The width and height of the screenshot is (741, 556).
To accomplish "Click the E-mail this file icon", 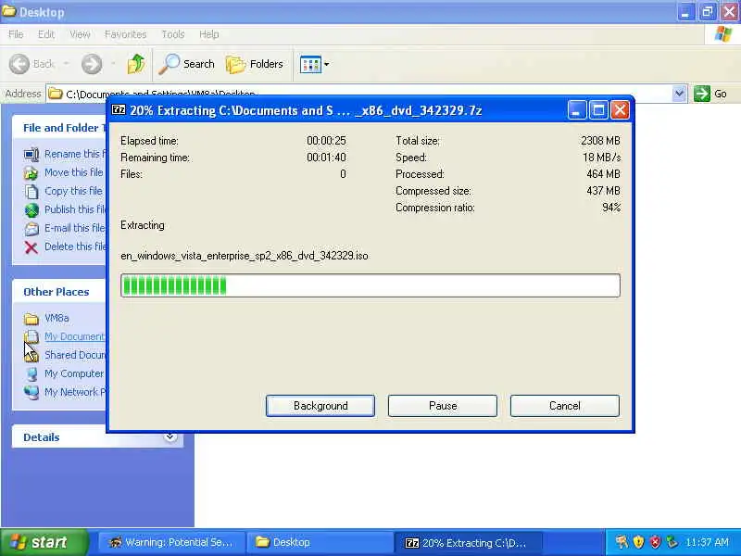I will [31, 229].
